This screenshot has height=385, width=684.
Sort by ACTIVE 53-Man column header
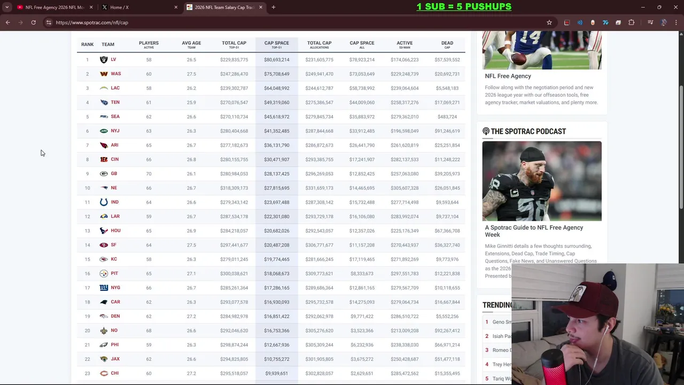coord(405,44)
